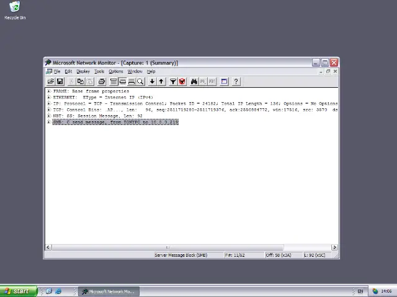
Task: Click the question mark Help icon
Action: tap(236, 81)
